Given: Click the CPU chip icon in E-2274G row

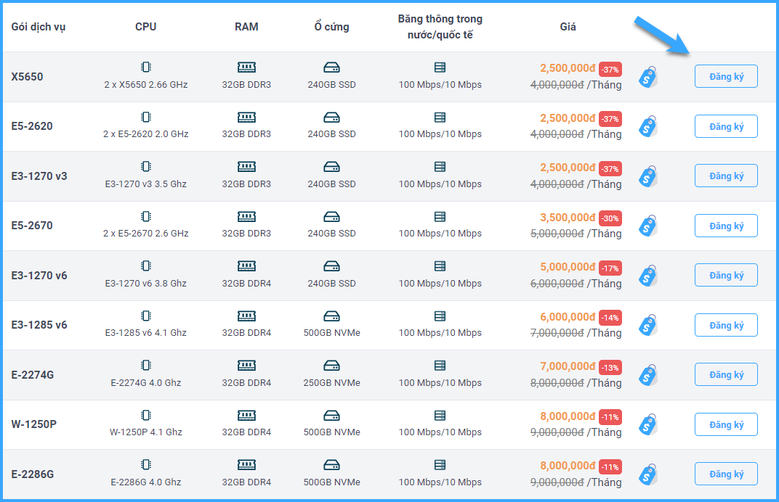Looking at the screenshot, I should (x=145, y=365).
